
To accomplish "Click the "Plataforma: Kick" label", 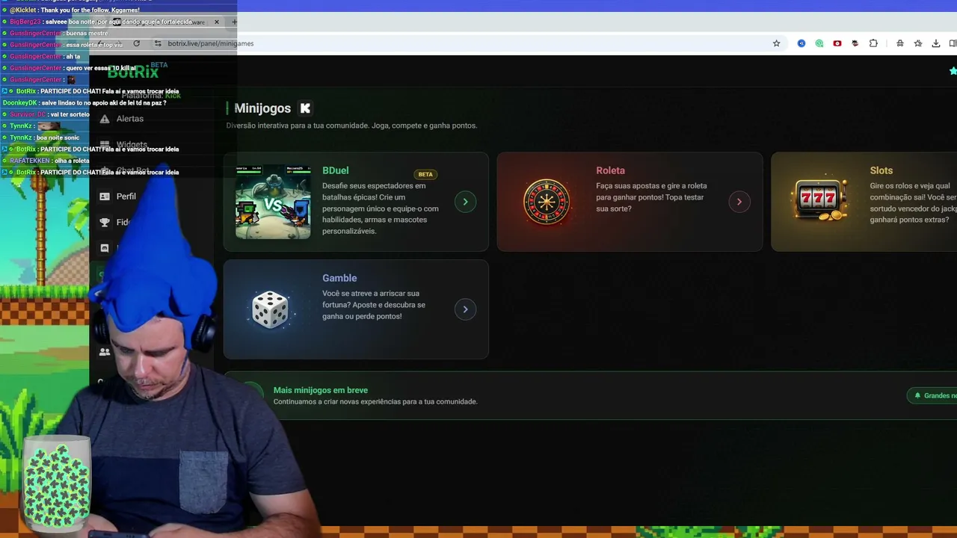I will coord(151,96).
